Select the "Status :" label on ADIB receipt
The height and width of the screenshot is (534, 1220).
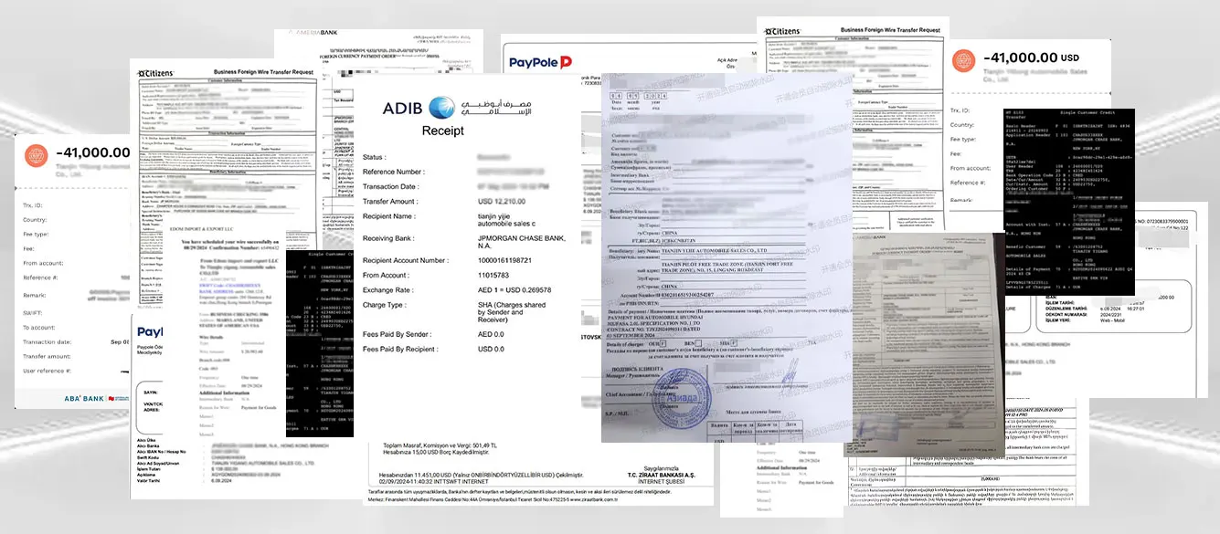[373, 157]
